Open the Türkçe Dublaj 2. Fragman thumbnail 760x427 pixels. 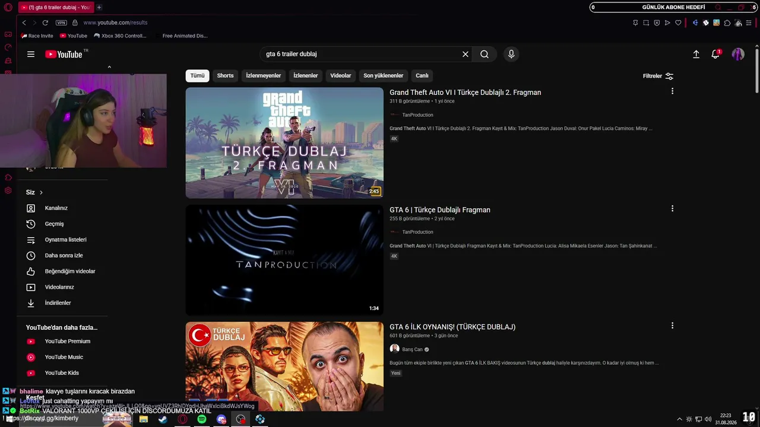tap(284, 143)
